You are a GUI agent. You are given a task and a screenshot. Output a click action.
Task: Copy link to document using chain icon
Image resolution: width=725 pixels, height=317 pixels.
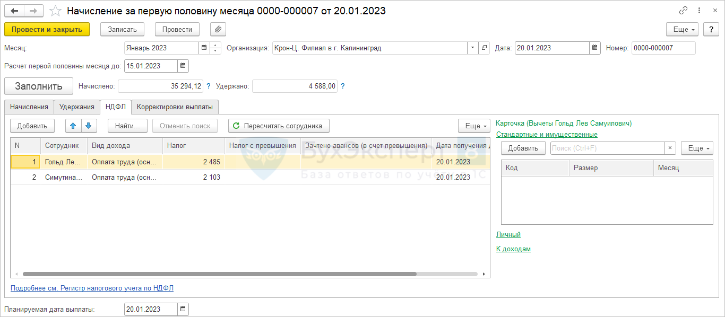pos(683,11)
